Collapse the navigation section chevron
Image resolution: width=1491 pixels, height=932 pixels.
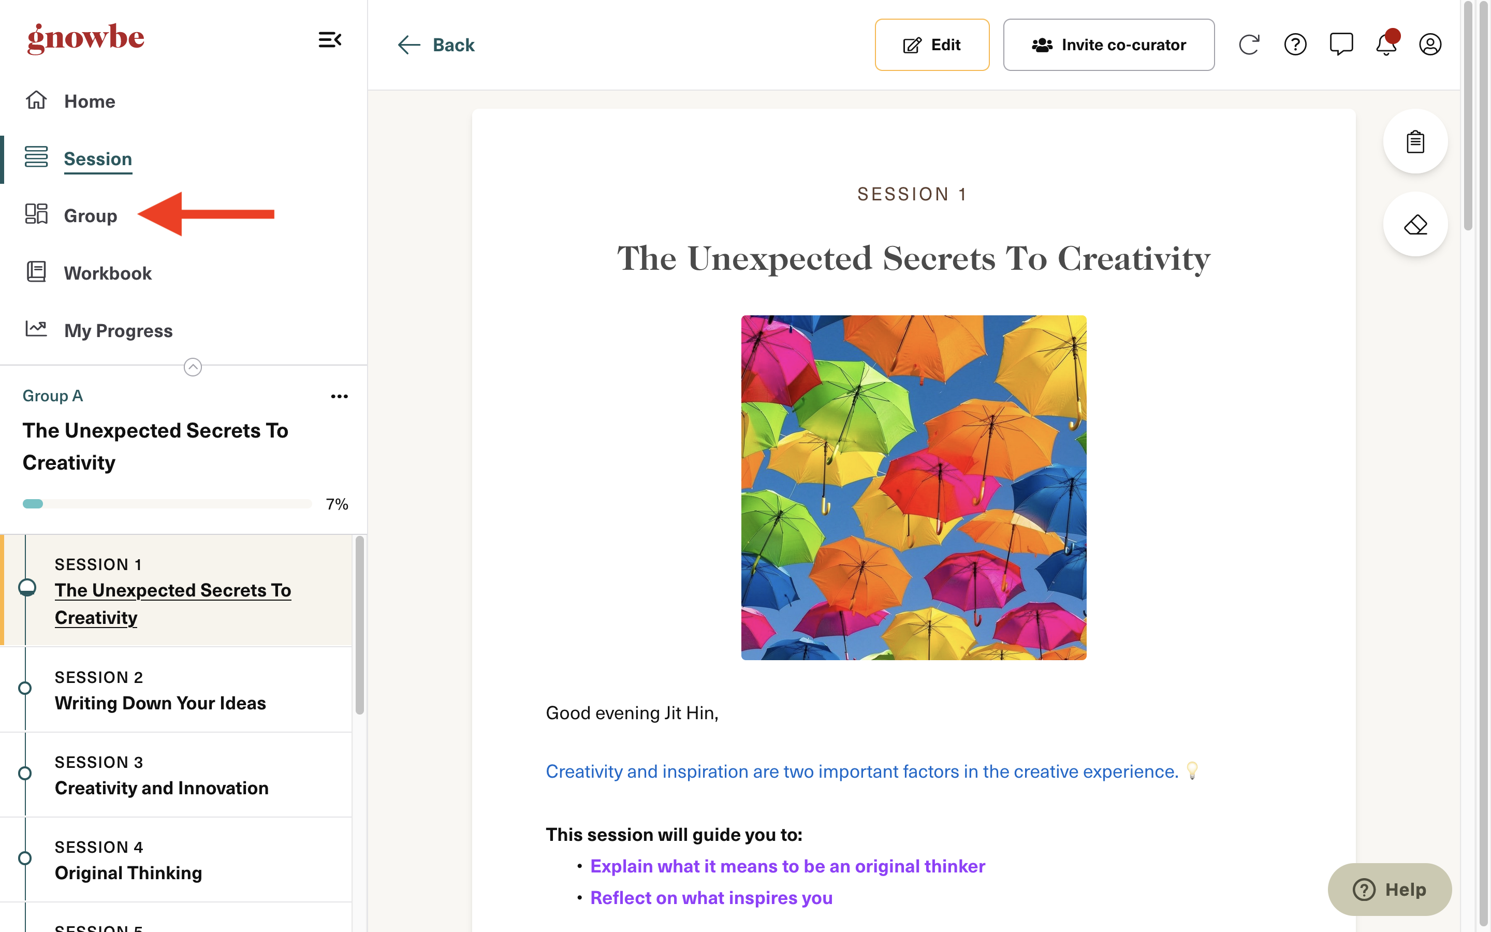pyautogui.click(x=193, y=368)
